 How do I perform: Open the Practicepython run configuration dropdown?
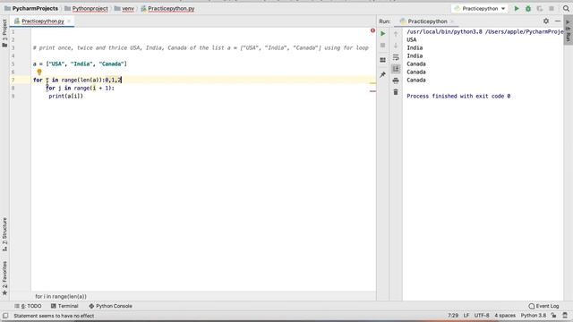click(480, 8)
